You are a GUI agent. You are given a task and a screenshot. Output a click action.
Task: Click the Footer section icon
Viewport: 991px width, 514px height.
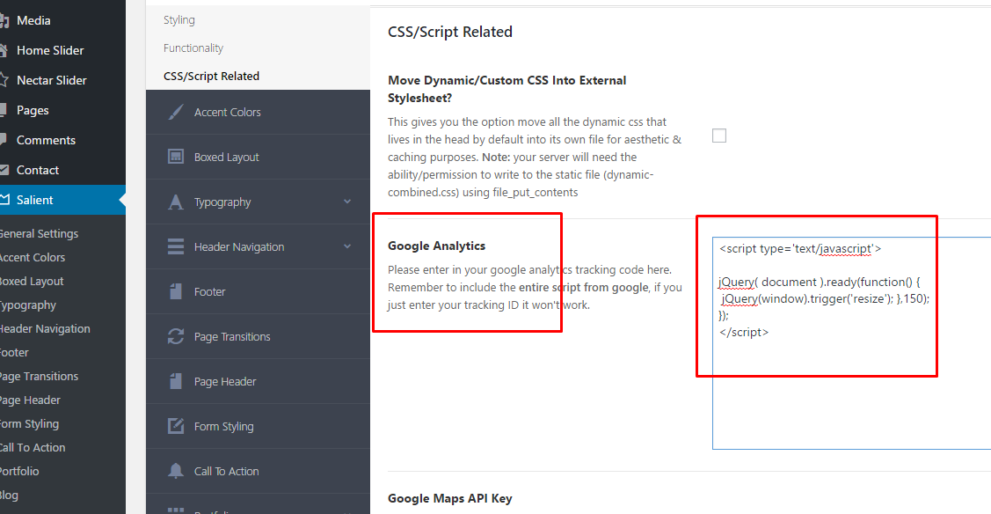click(176, 291)
